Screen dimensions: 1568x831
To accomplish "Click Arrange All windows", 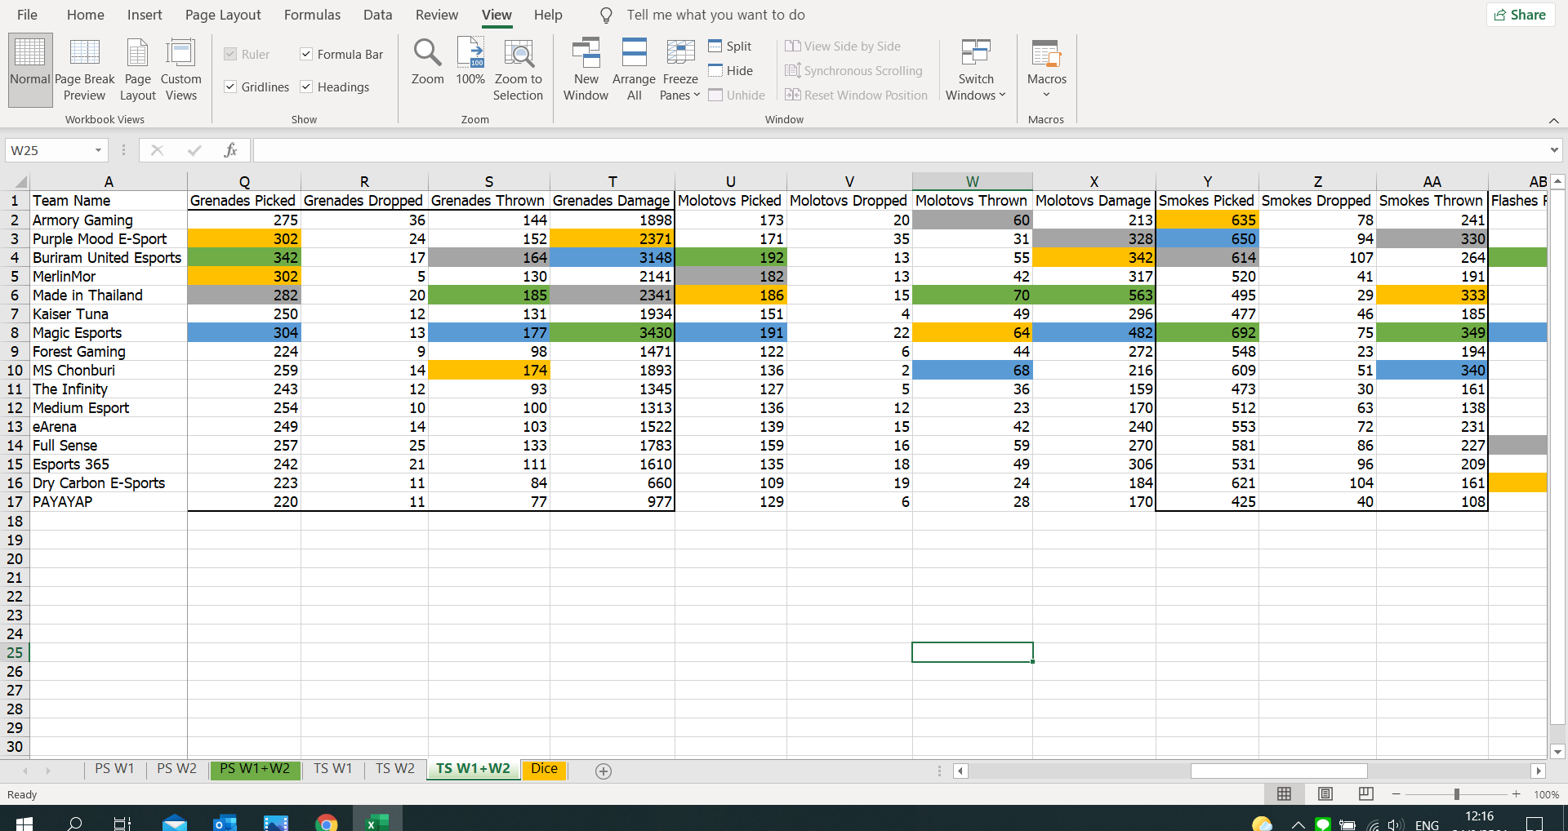I will pyautogui.click(x=634, y=70).
